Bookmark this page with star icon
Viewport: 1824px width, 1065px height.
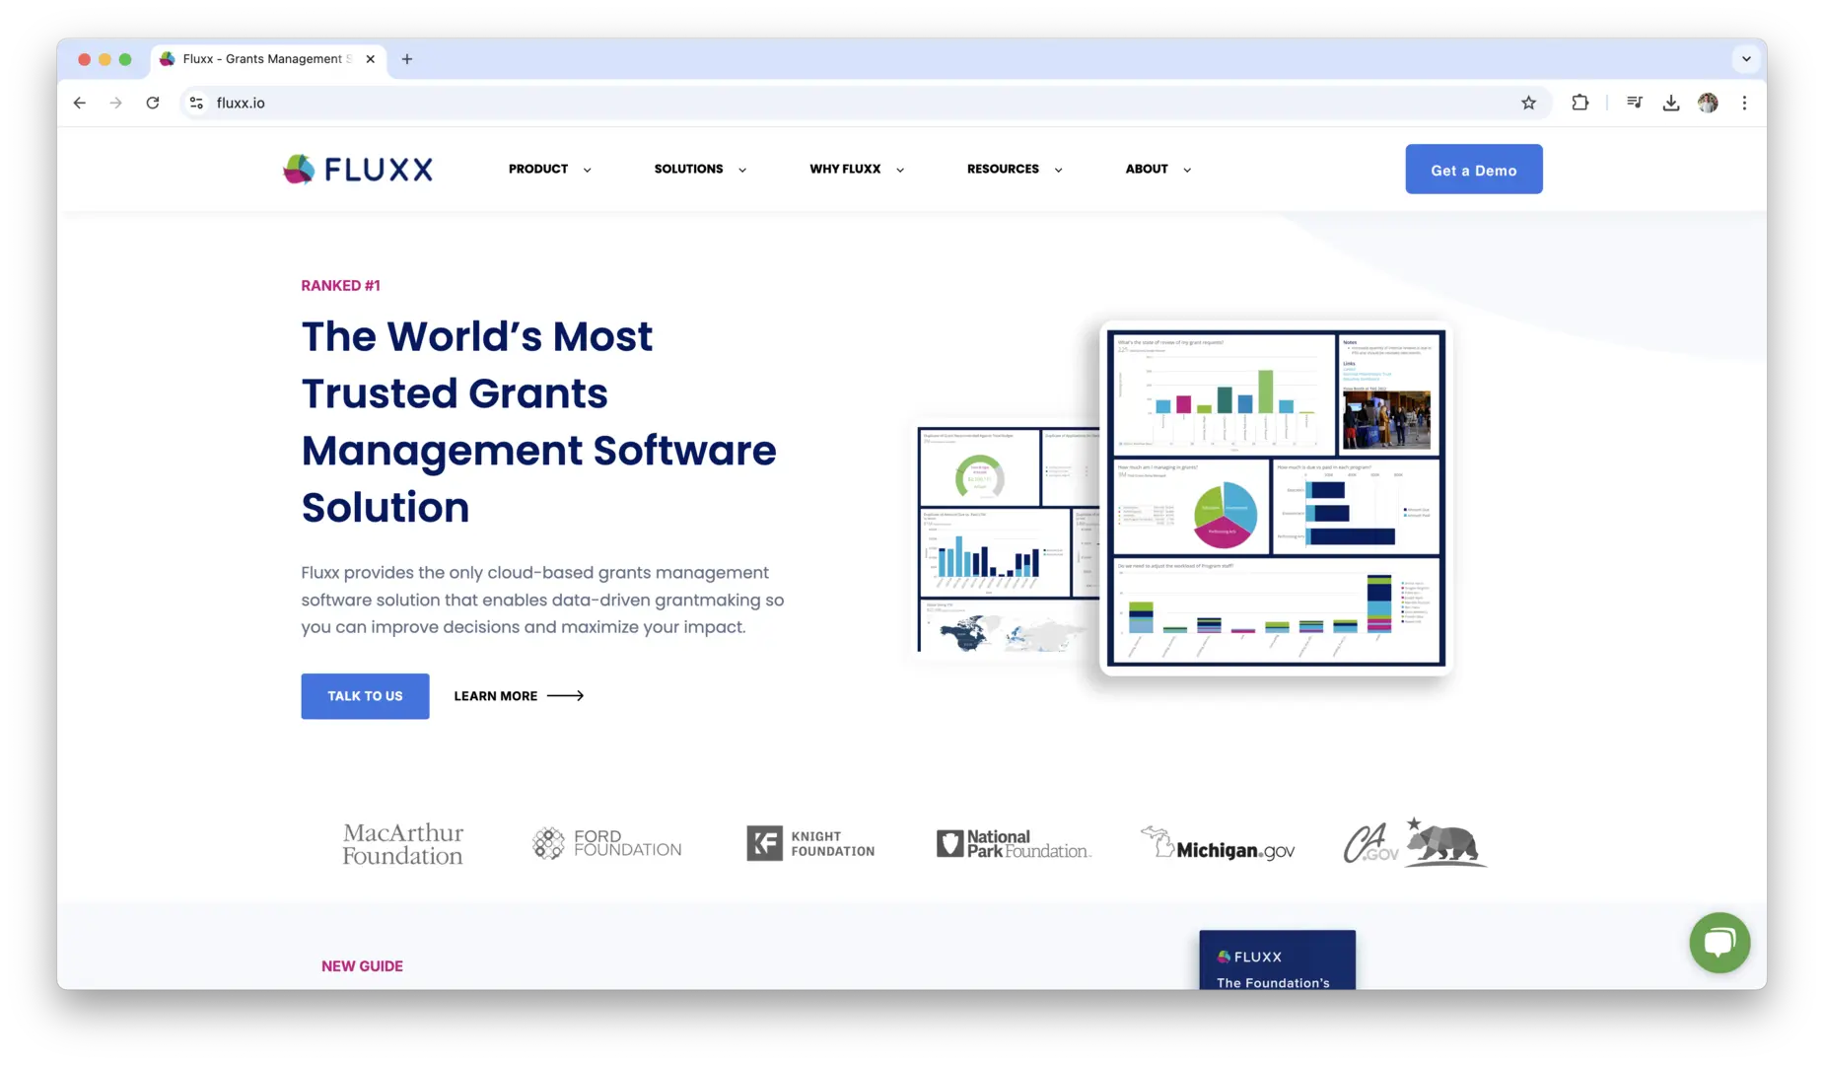(1528, 103)
